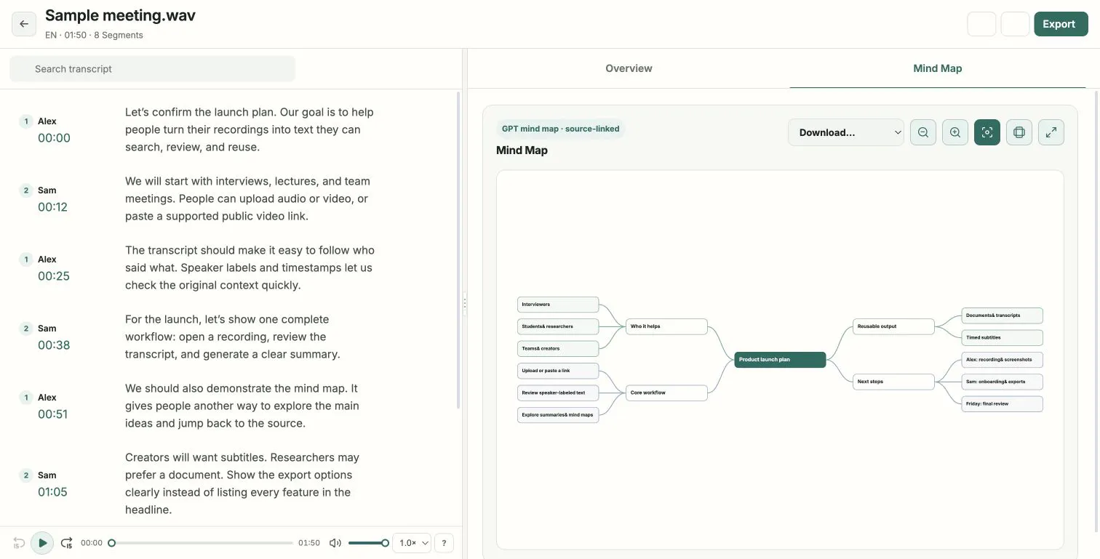Click the 00:25 Alex speaker label
This screenshot has width=1100, height=559.
(x=47, y=260)
